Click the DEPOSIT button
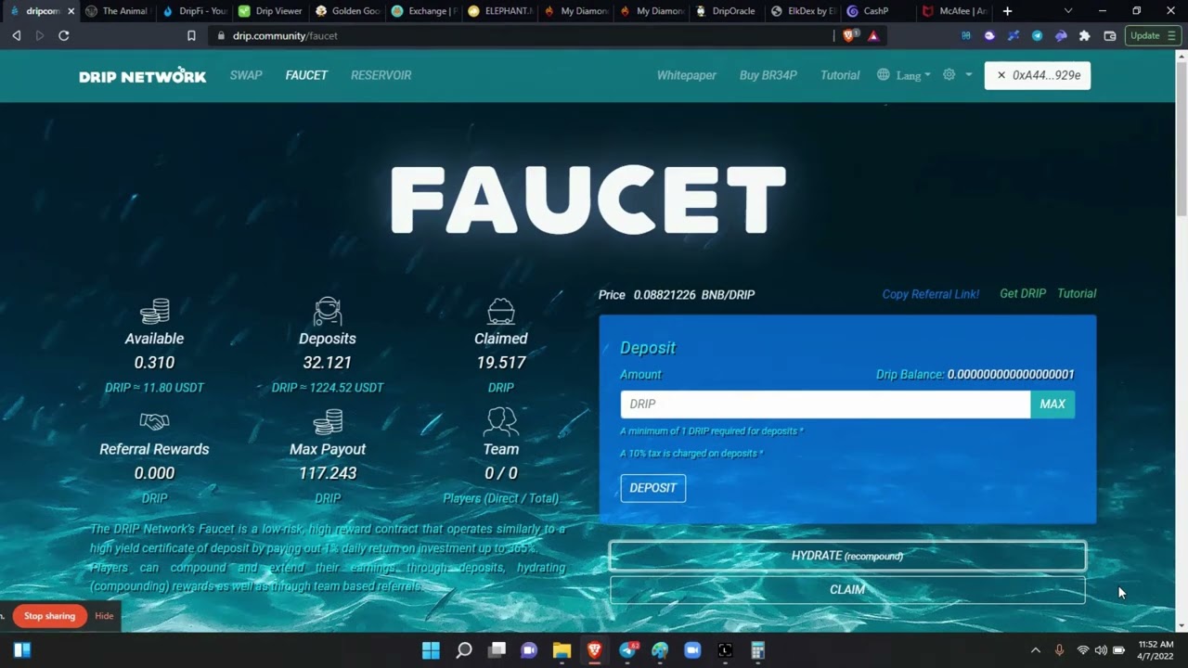The image size is (1188, 668). pos(653,488)
